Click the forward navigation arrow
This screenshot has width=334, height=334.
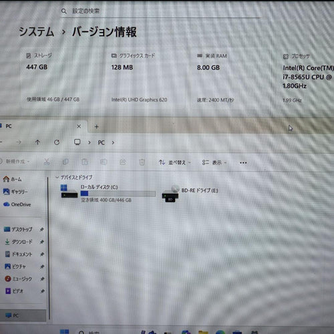pyautogui.click(x=19, y=142)
